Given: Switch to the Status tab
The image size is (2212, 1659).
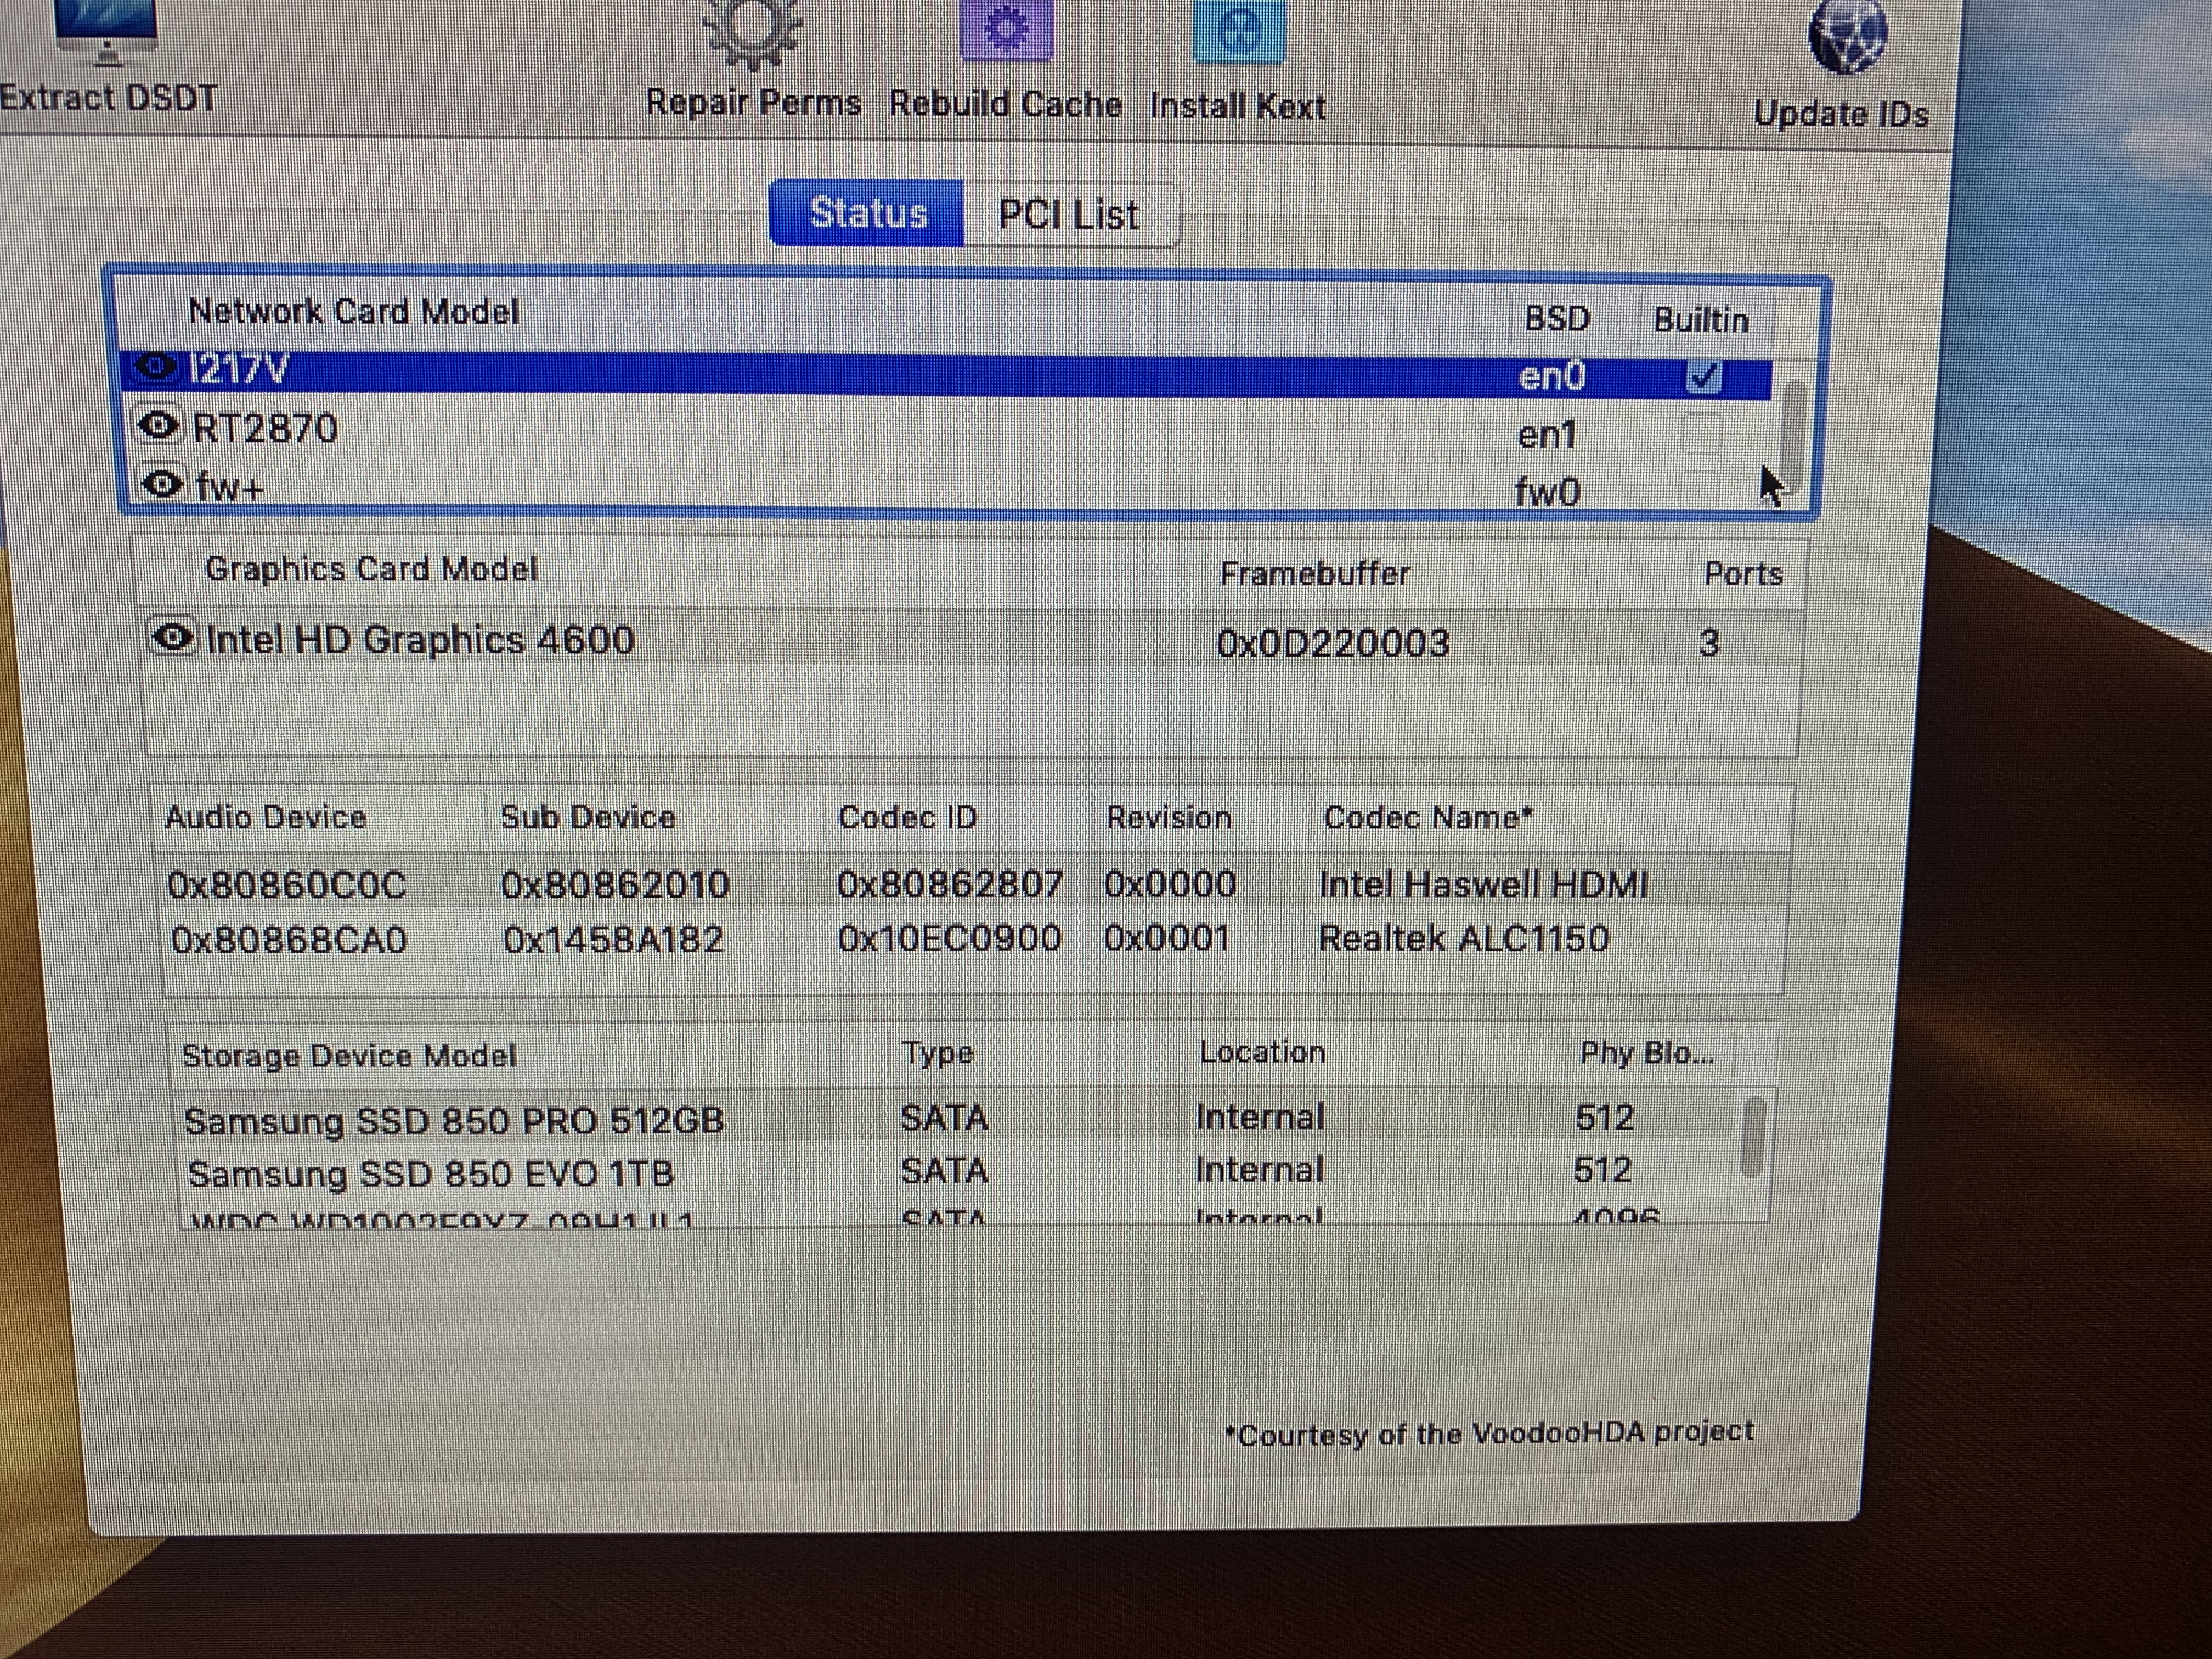Looking at the screenshot, I should point(867,213).
